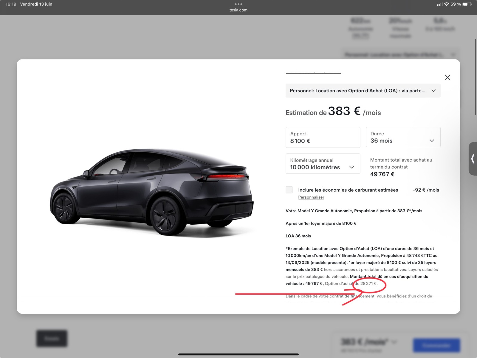Select the '*Exemple de Location avec Option d'Achat' paragraph
The width and height of the screenshot is (477, 358).
click(x=362, y=266)
